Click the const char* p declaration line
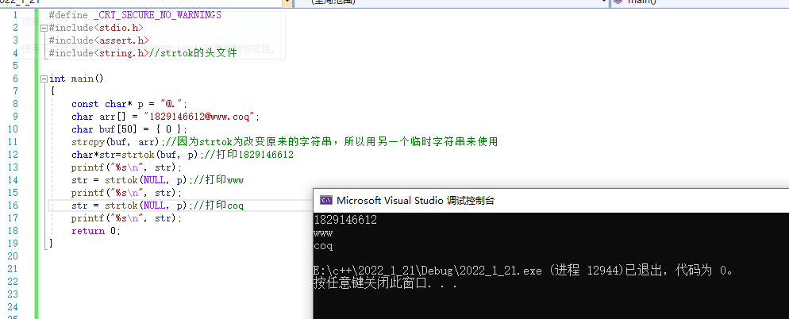 click(x=129, y=104)
